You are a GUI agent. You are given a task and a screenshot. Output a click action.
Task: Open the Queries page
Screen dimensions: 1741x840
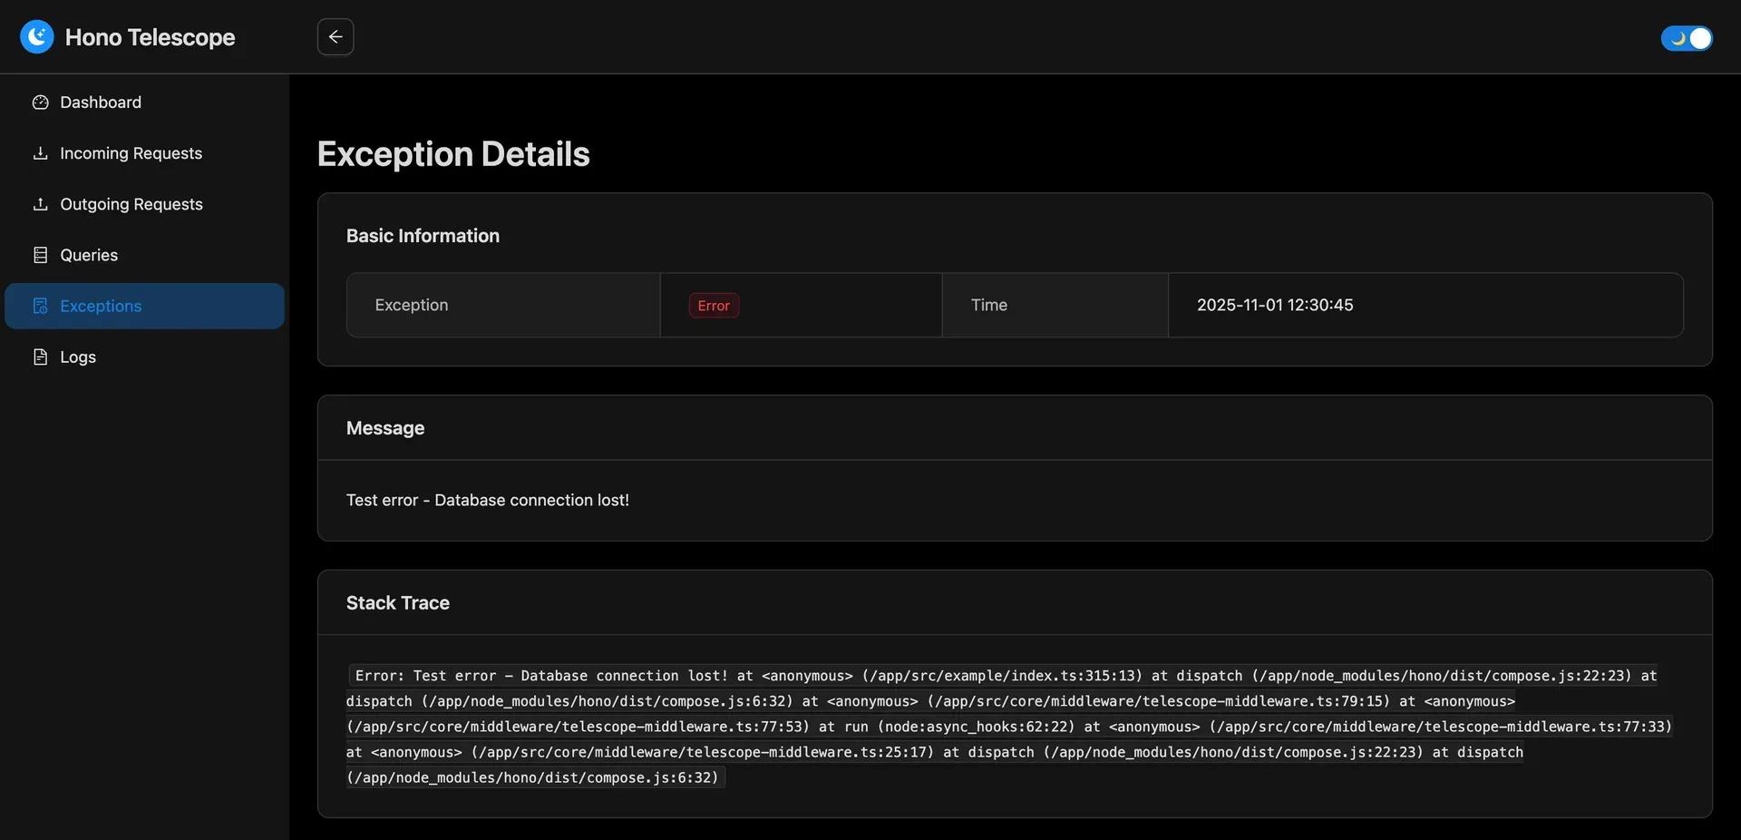click(x=88, y=255)
